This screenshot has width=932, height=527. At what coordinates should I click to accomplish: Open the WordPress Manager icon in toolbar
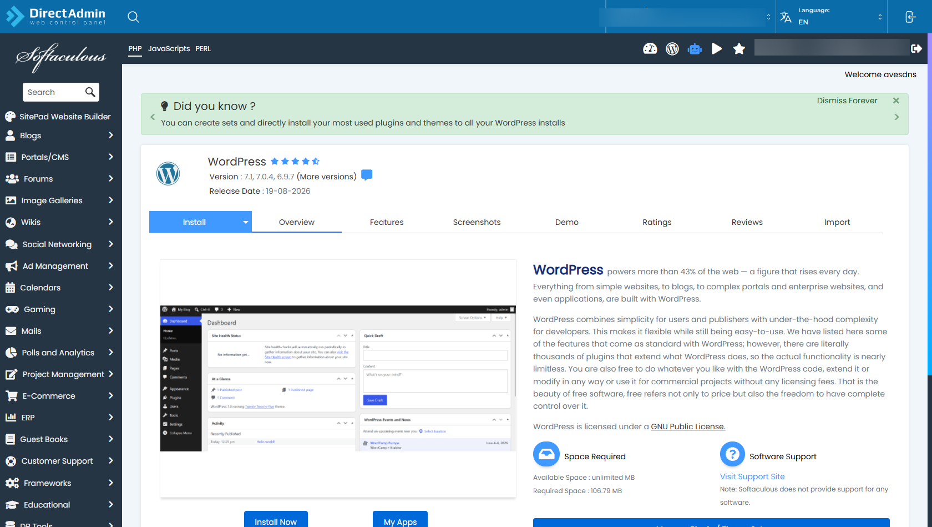[672, 49]
